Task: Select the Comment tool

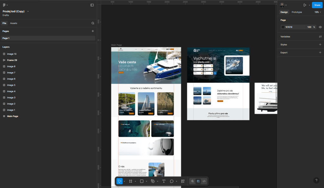Action: [x=171, y=181]
